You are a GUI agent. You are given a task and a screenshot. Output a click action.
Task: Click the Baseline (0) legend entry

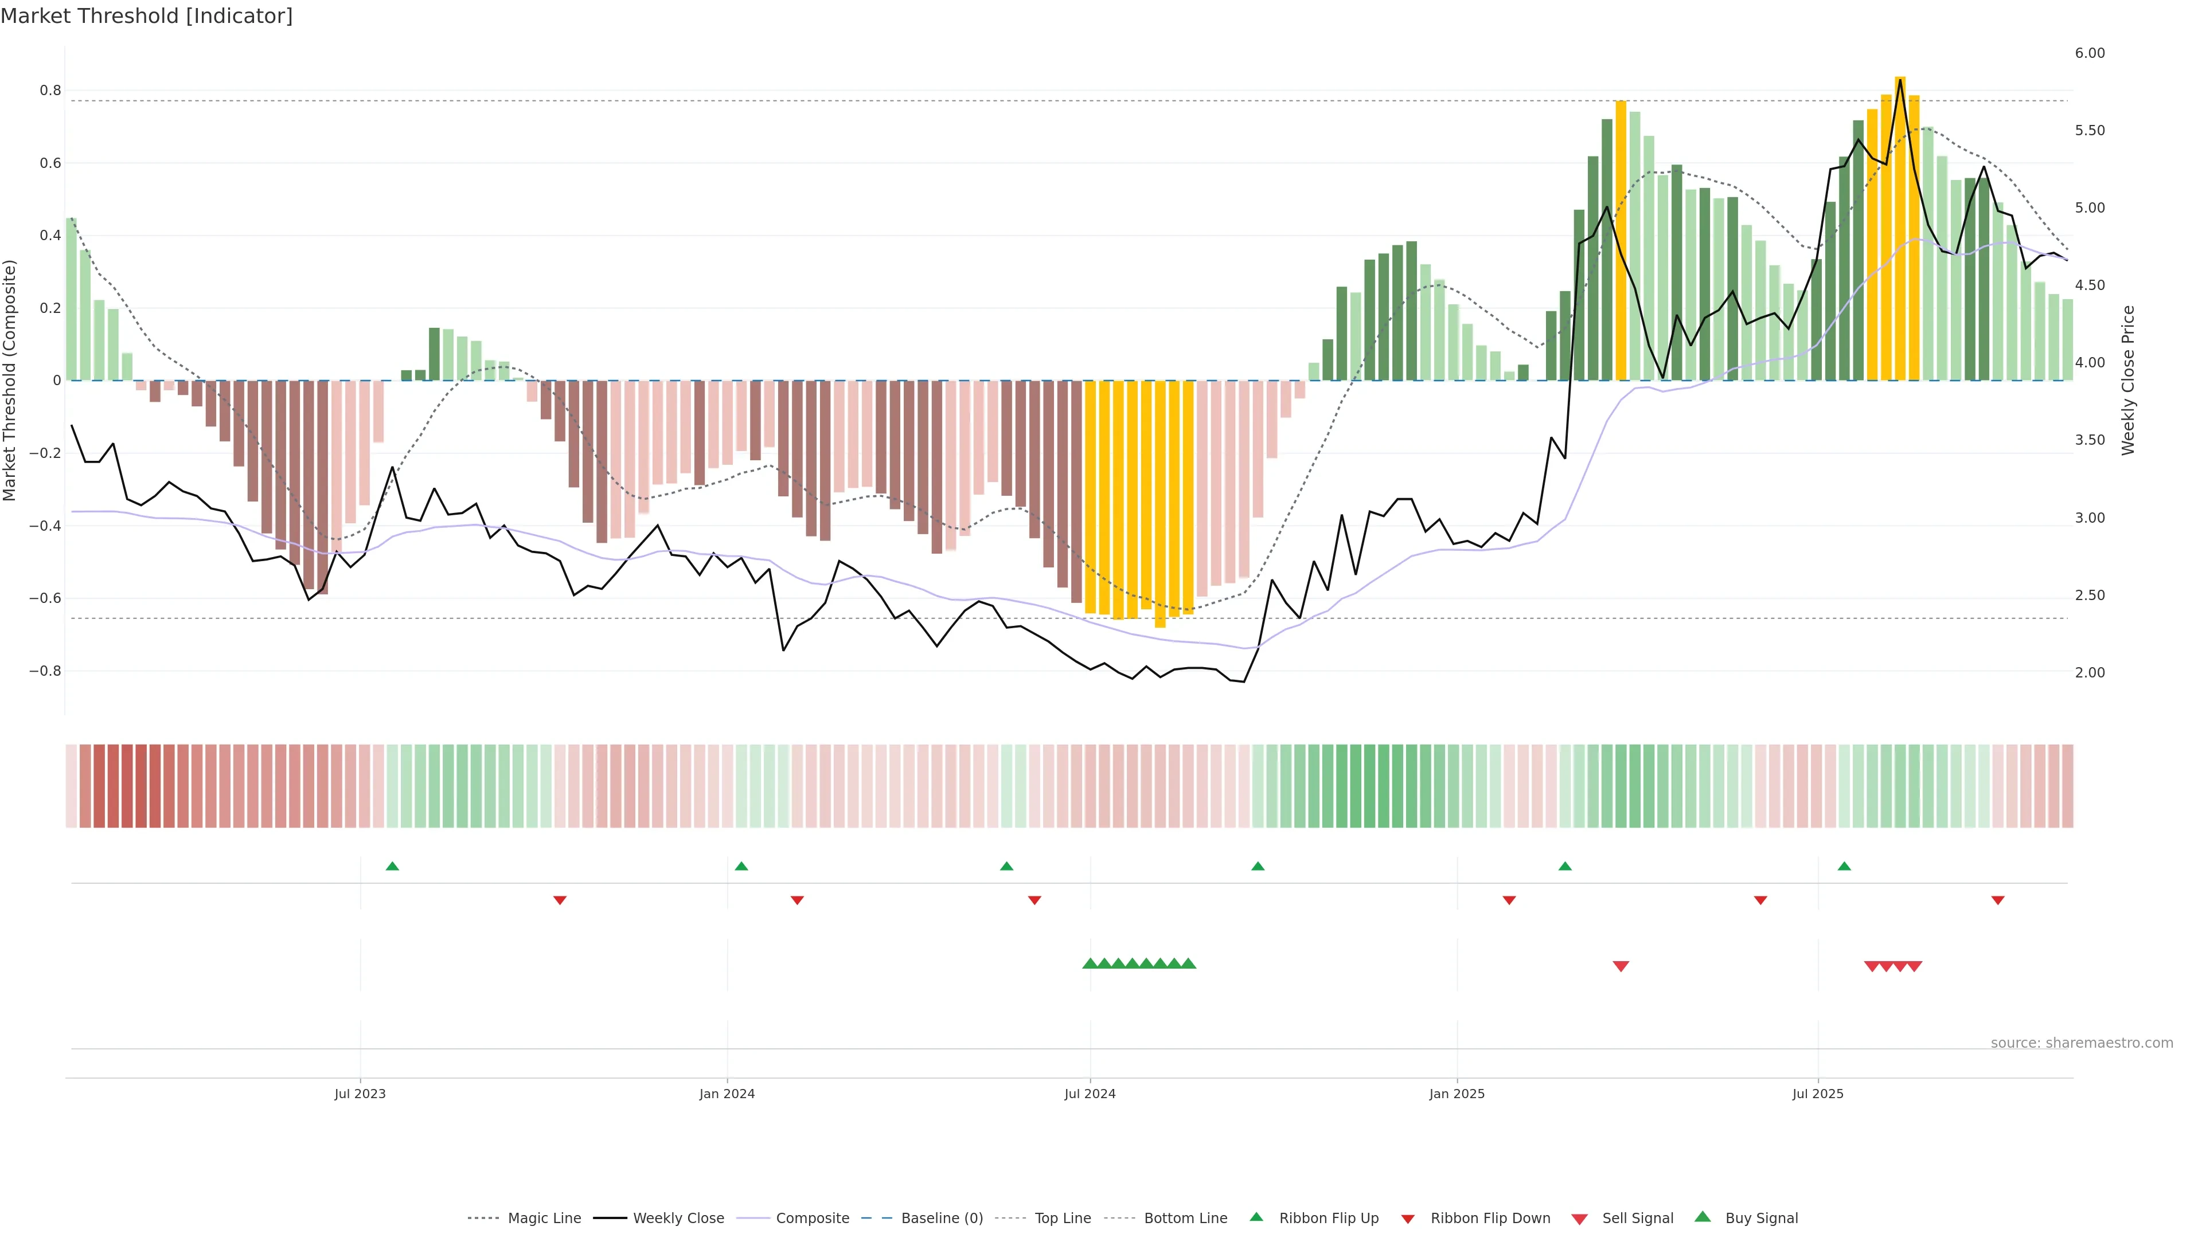click(941, 1217)
